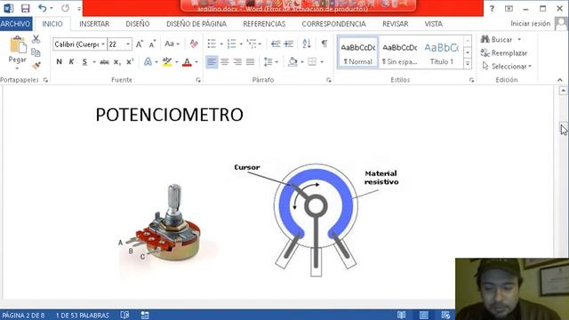
Task: Click the Buscar button
Action: pyautogui.click(x=496, y=39)
